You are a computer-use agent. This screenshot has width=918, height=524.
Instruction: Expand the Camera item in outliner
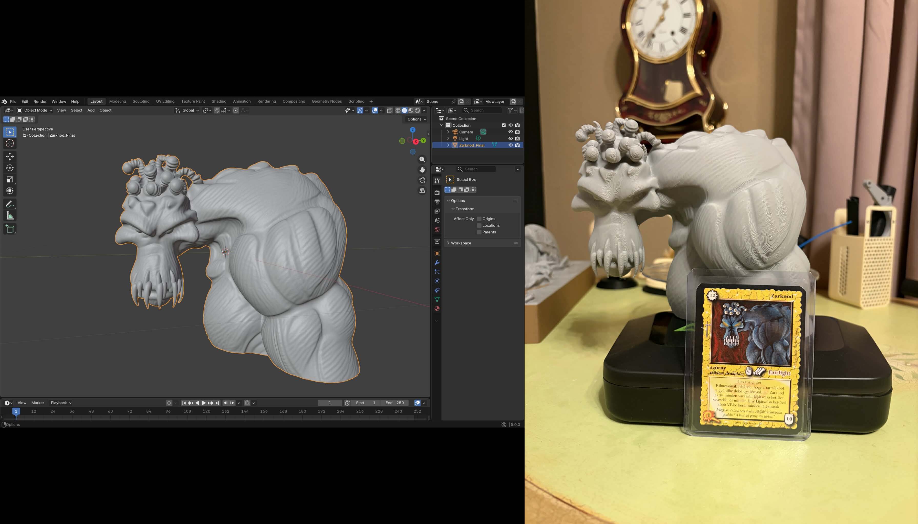click(448, 132)
